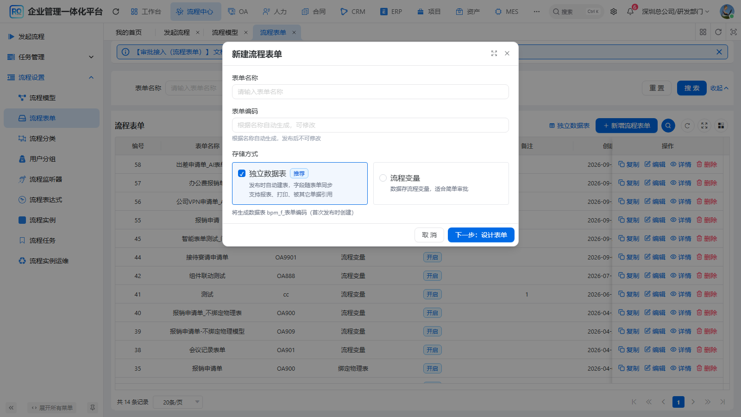The height and width of the screenshot is (417, 741).
Task: Toggle 独立数据表 storage checkbox
Action: pos(242,173)
